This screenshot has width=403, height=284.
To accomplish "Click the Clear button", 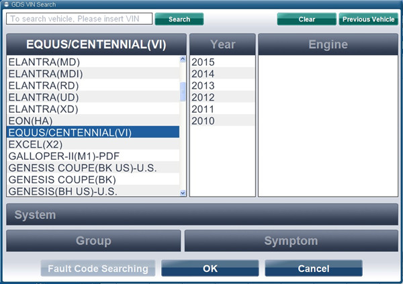I will [x=307, y=19].
